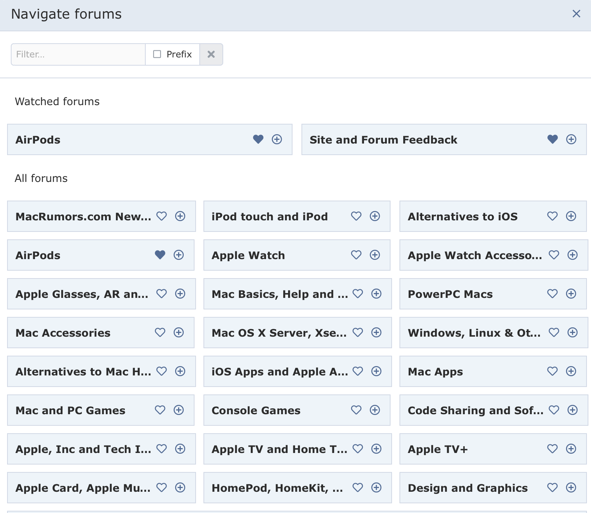Click plus icon for Alternatives to iOS
Image resolution: width=591 pixels, height=513 pixels.
pos(571,216)
